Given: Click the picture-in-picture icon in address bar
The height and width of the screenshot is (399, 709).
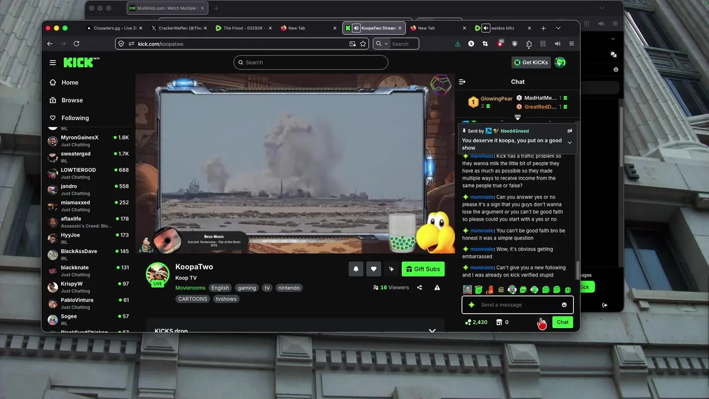Looking at the screenshot, I should click(x=352, y=44).
